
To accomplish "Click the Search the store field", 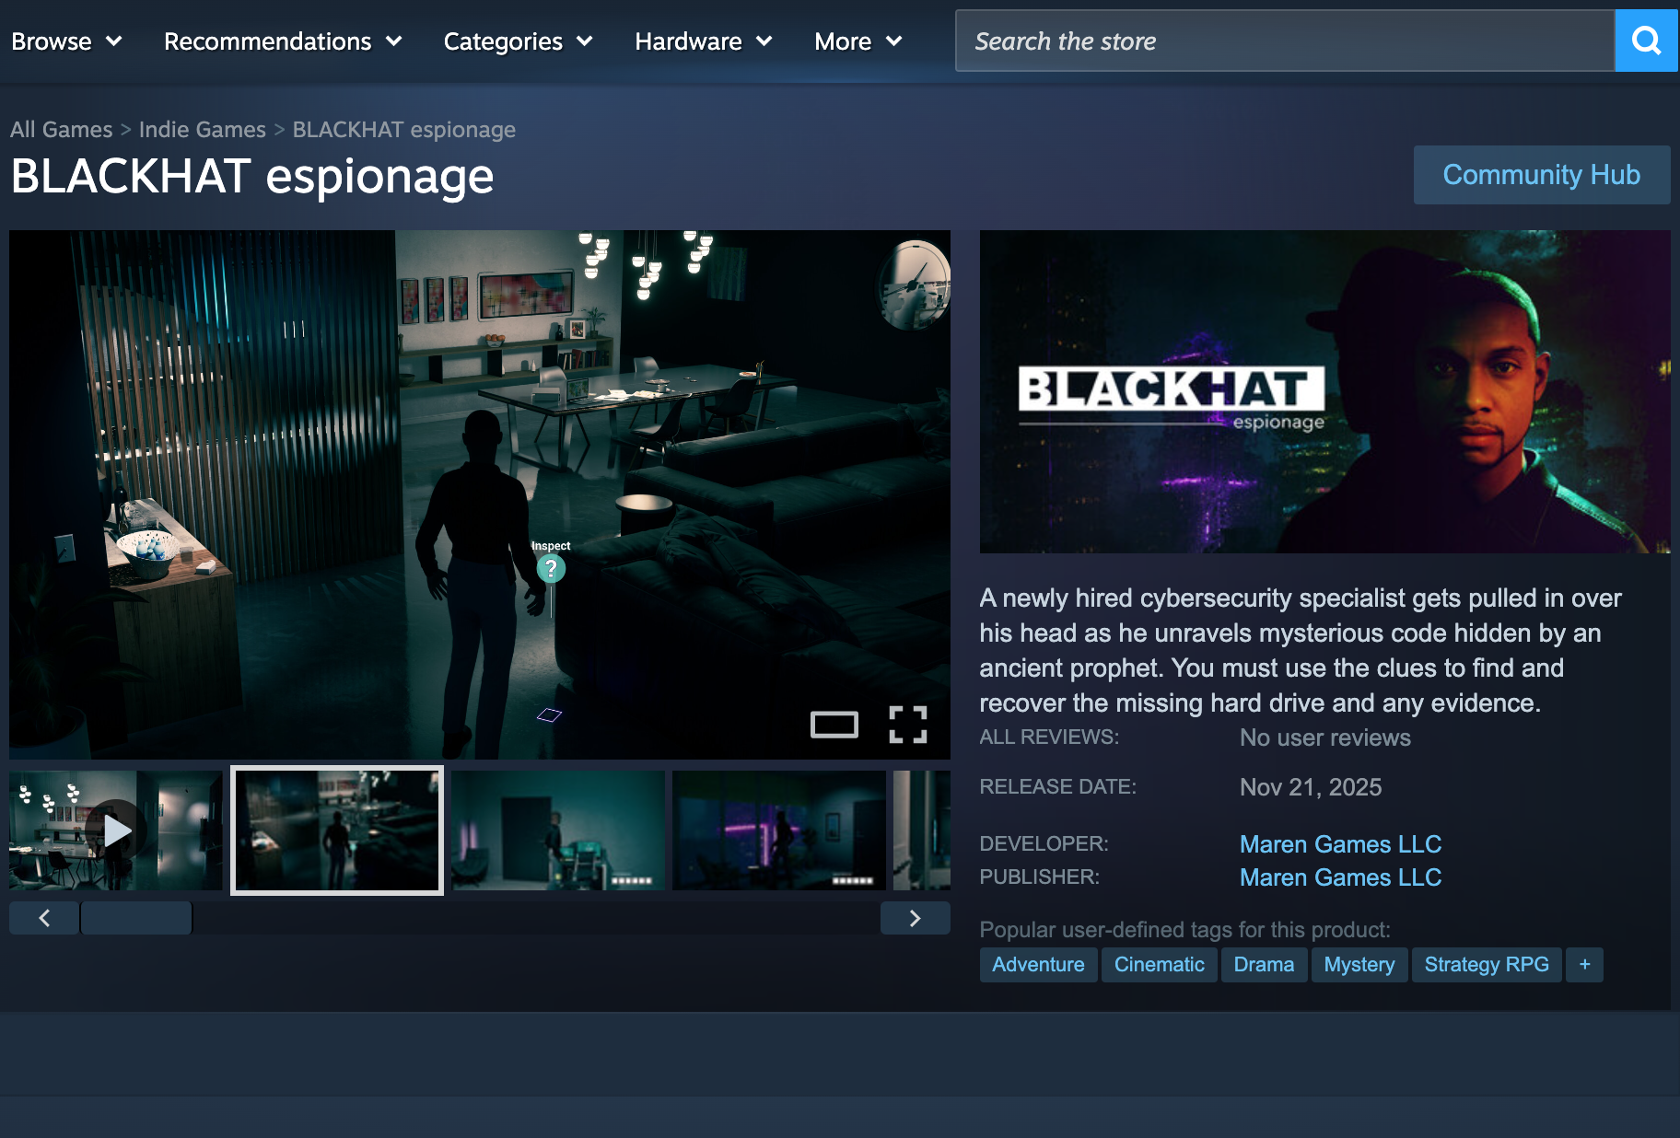I will (1285, 41).
